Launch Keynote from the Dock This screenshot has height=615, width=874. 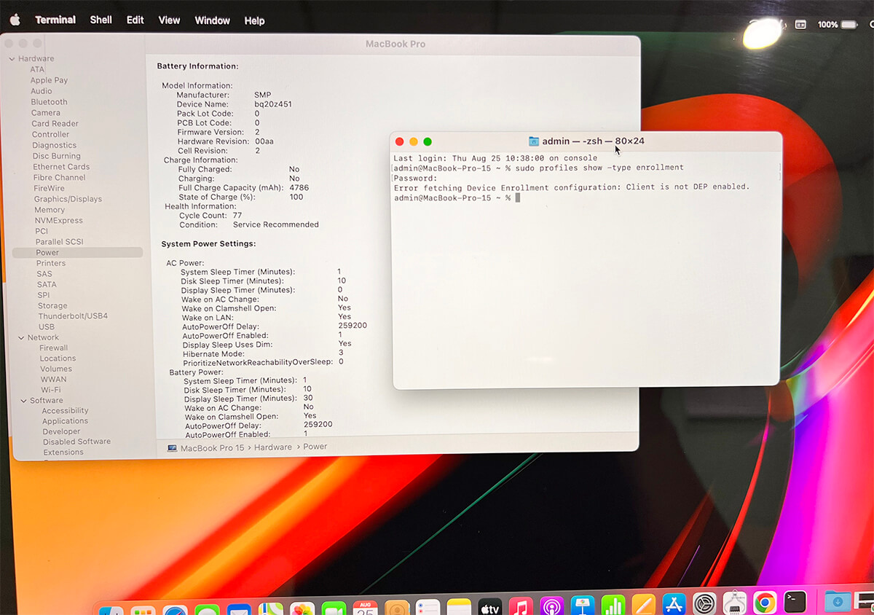(x=582, y=606)
